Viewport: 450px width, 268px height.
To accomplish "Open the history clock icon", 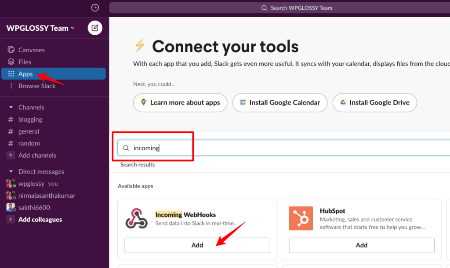I will tap(95, 8).
